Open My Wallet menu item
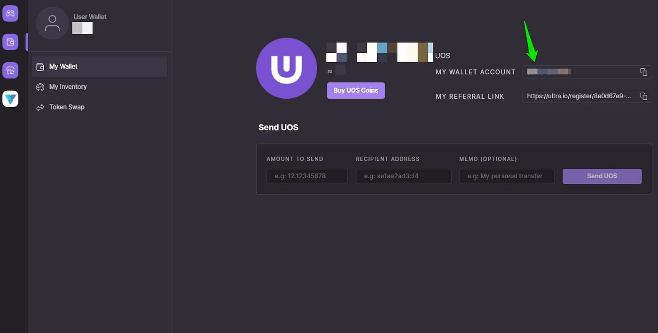The image size is (658, 333). [100, 67]
